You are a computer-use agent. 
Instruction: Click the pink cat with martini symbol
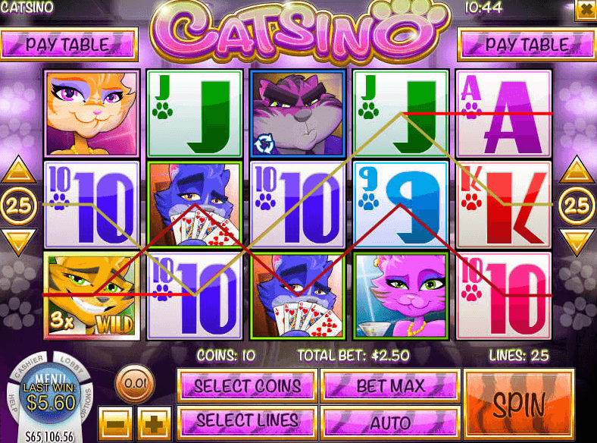point(402,296)
